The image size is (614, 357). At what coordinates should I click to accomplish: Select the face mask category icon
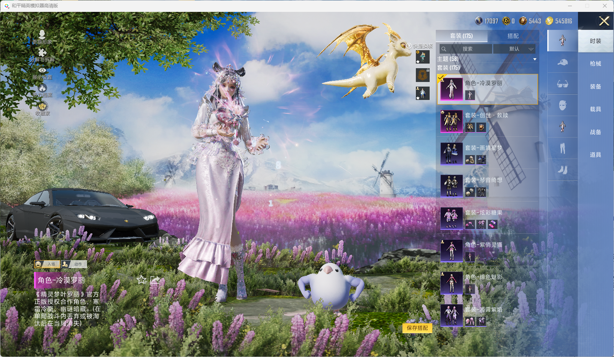pos(562,105)
